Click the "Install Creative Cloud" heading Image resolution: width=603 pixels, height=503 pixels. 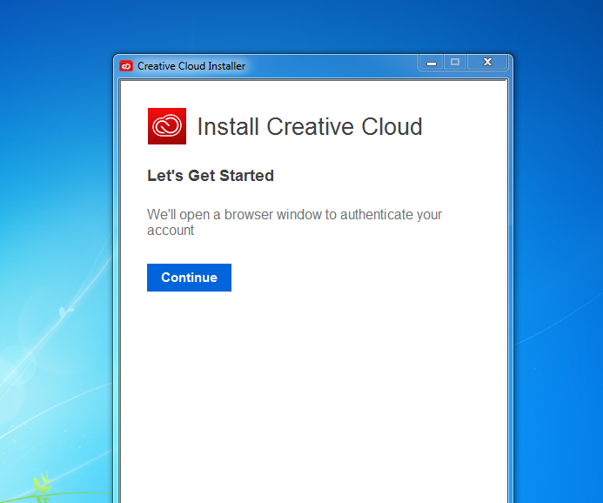point(310,126)
